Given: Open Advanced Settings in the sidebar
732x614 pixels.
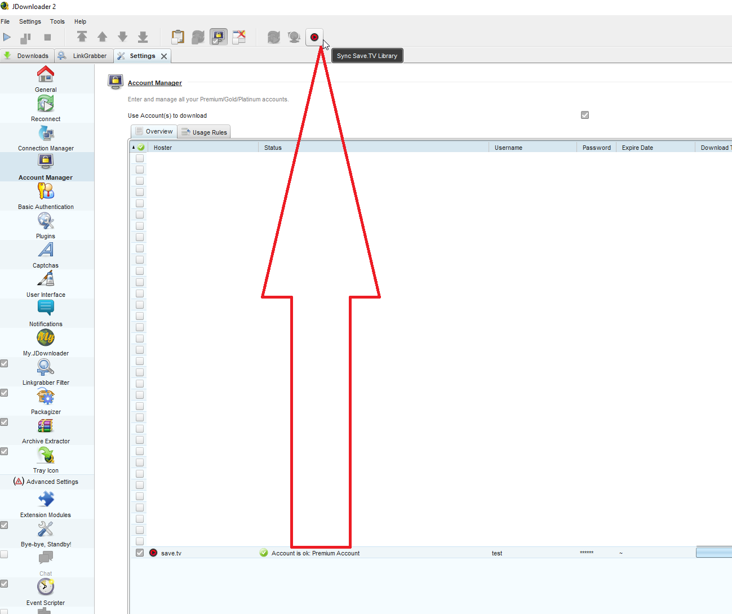Looking at the screenshot, I should pos(46,482).
